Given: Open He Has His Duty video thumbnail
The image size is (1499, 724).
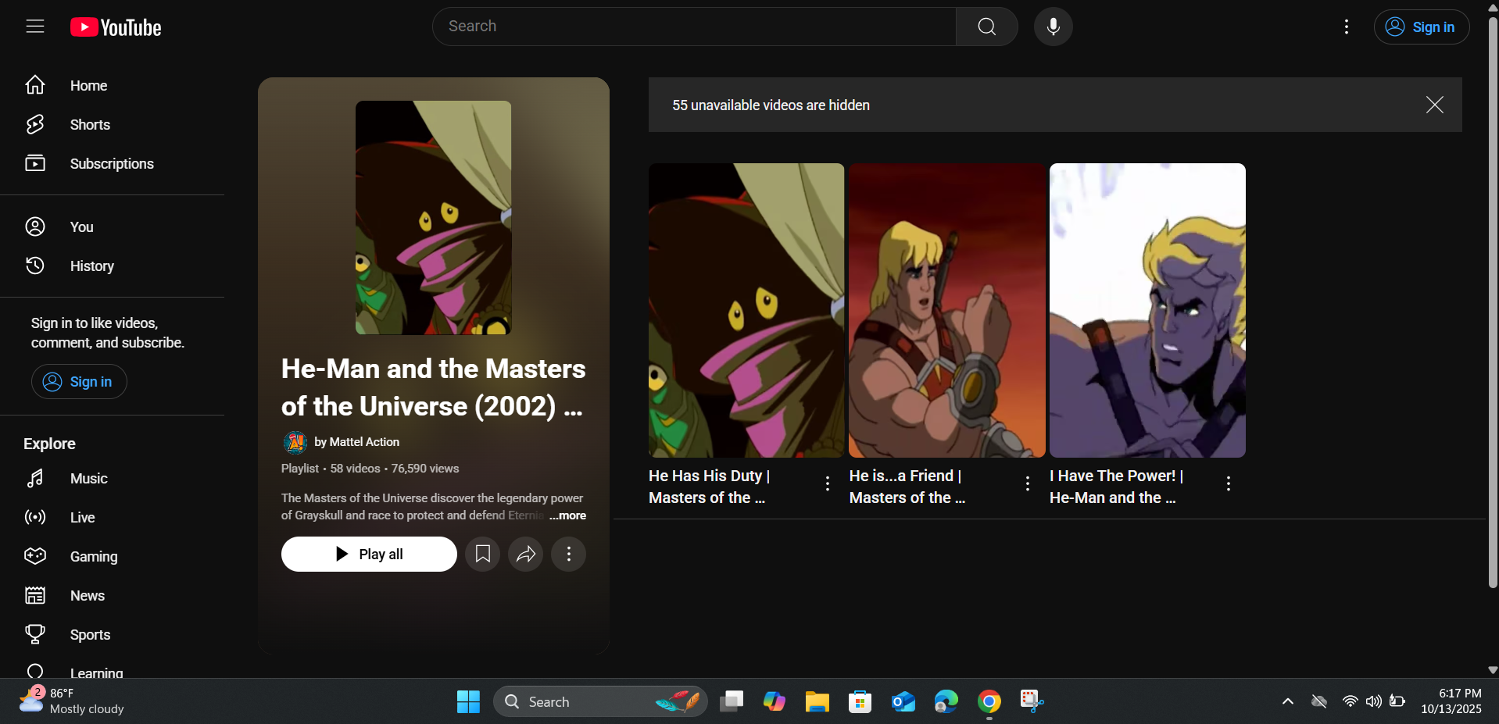Looking at the screenshot, I should click(746, 310).
